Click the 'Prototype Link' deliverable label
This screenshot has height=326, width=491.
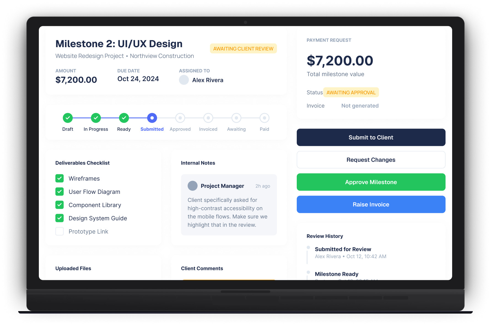pyautogui.click(x=88, y=231)
